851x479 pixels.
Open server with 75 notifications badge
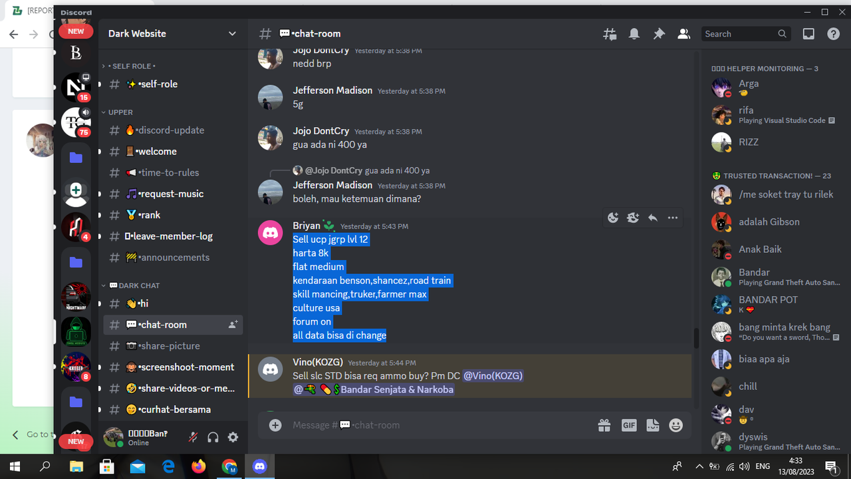76,122
